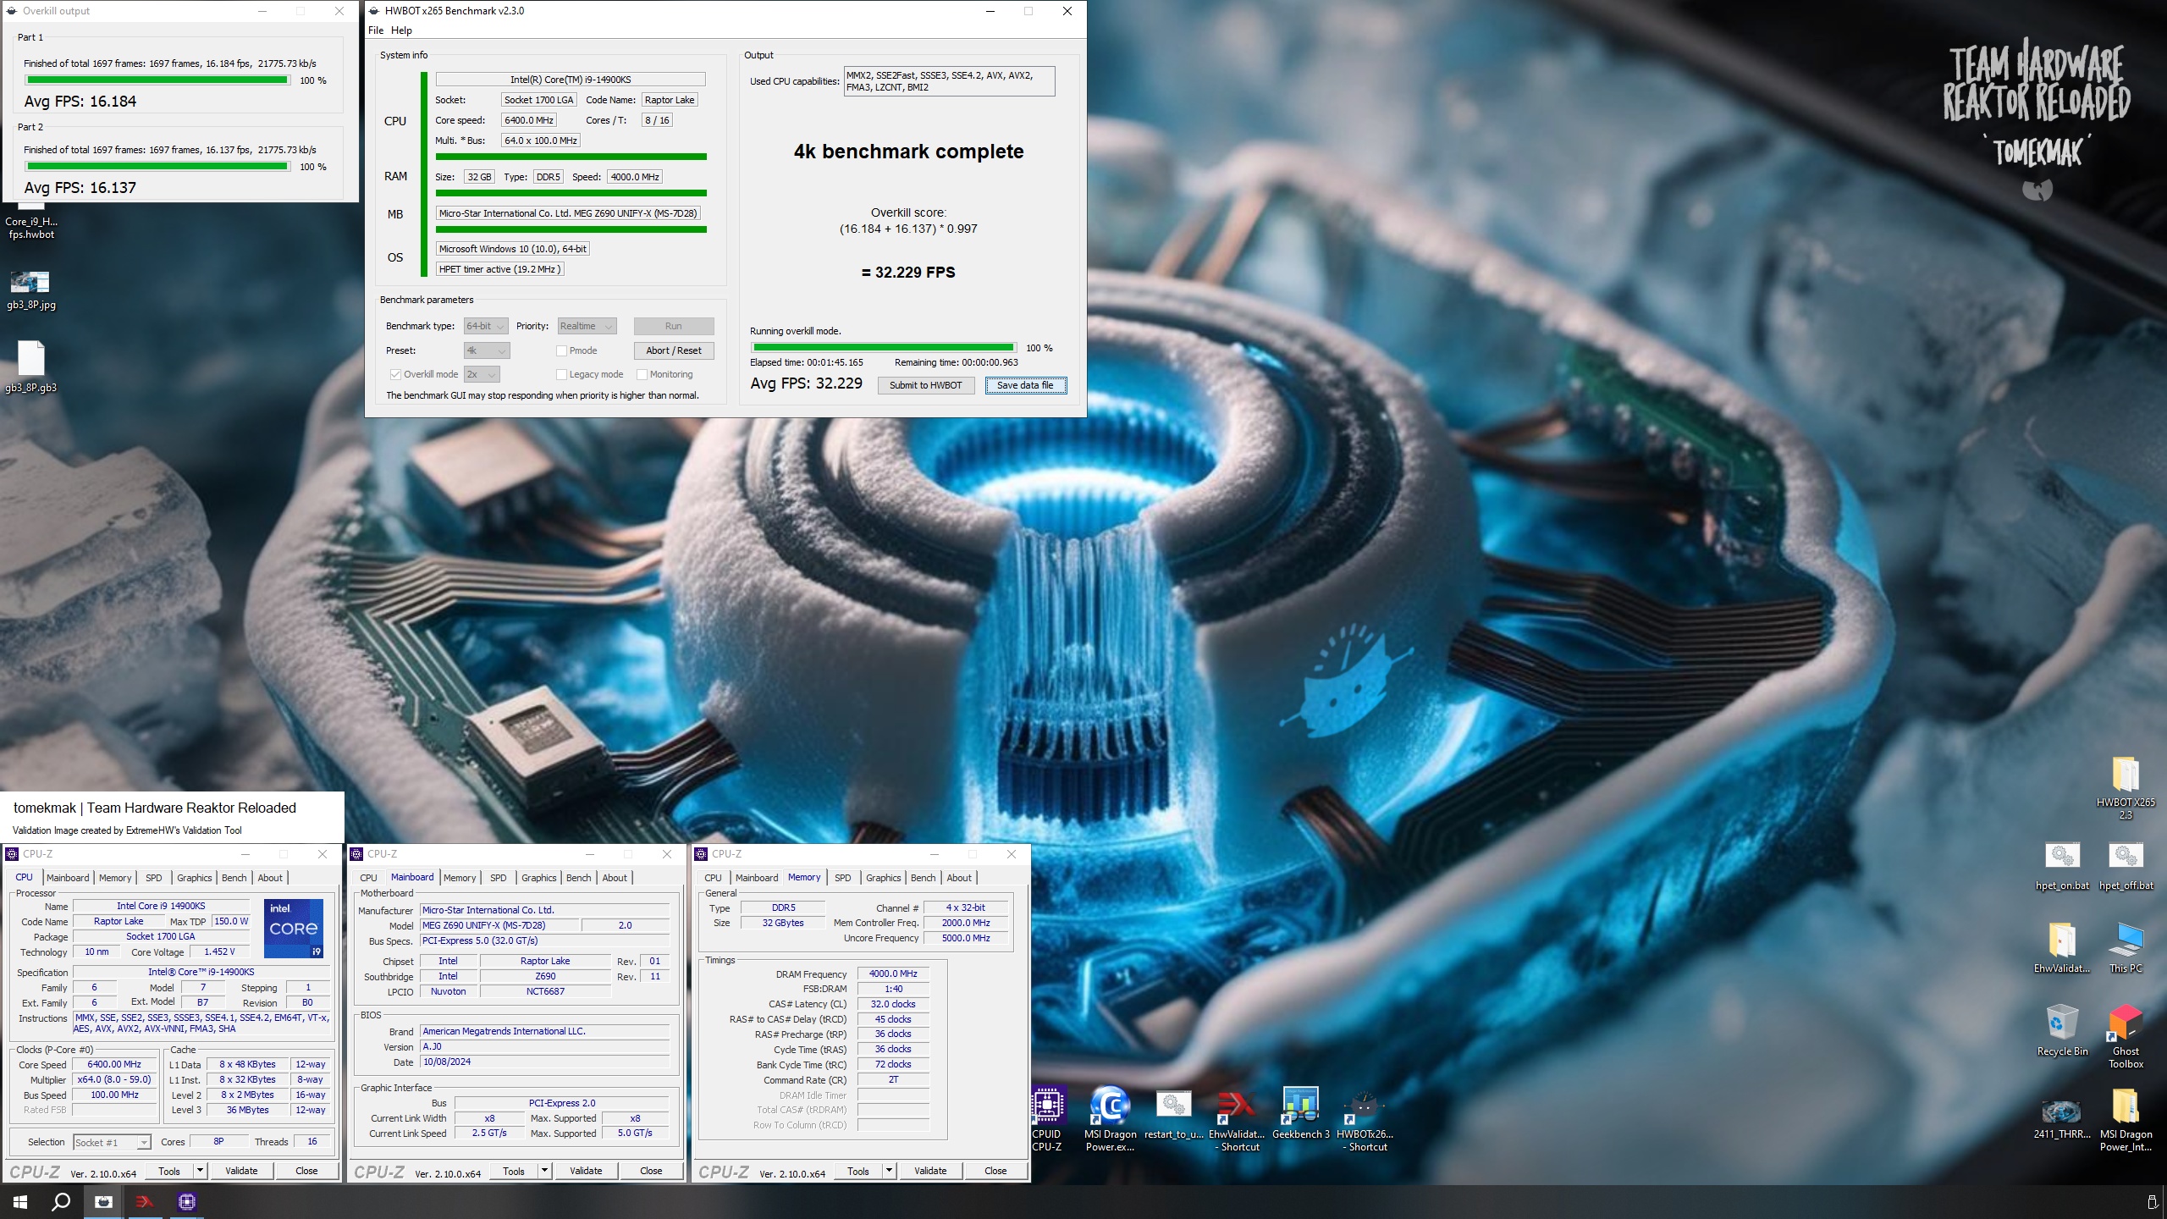Launch EhwValidat... - Shortcut icon
The width and height of the screenshot is (2167, 1219).
[x=1237, y=1119]
